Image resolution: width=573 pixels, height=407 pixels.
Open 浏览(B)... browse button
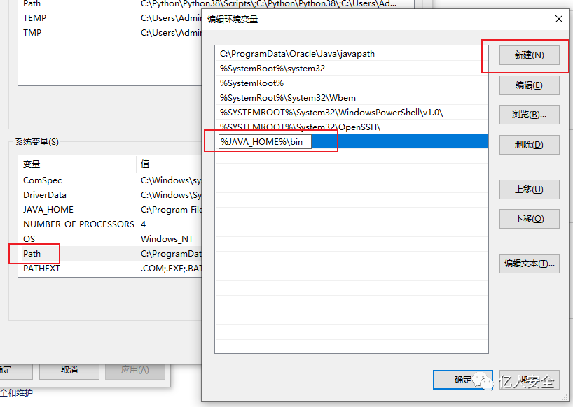[x=529, y=115]
